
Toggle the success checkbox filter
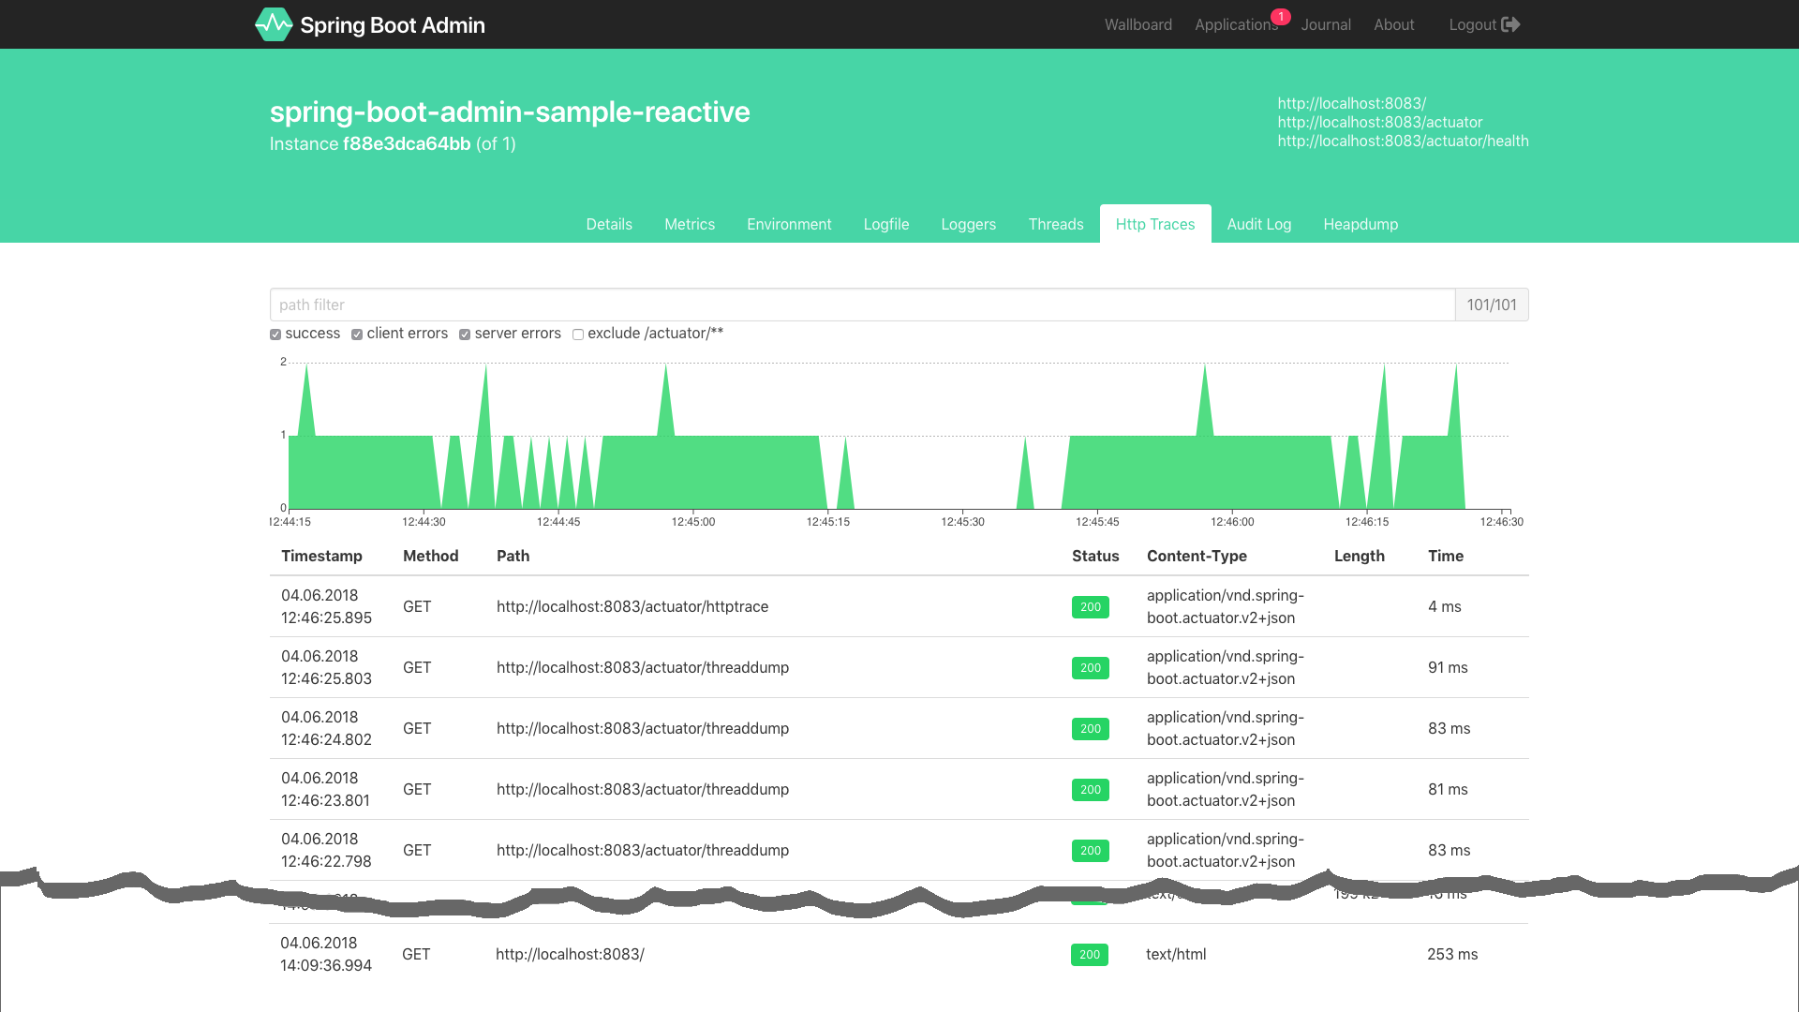pos(275,334)
